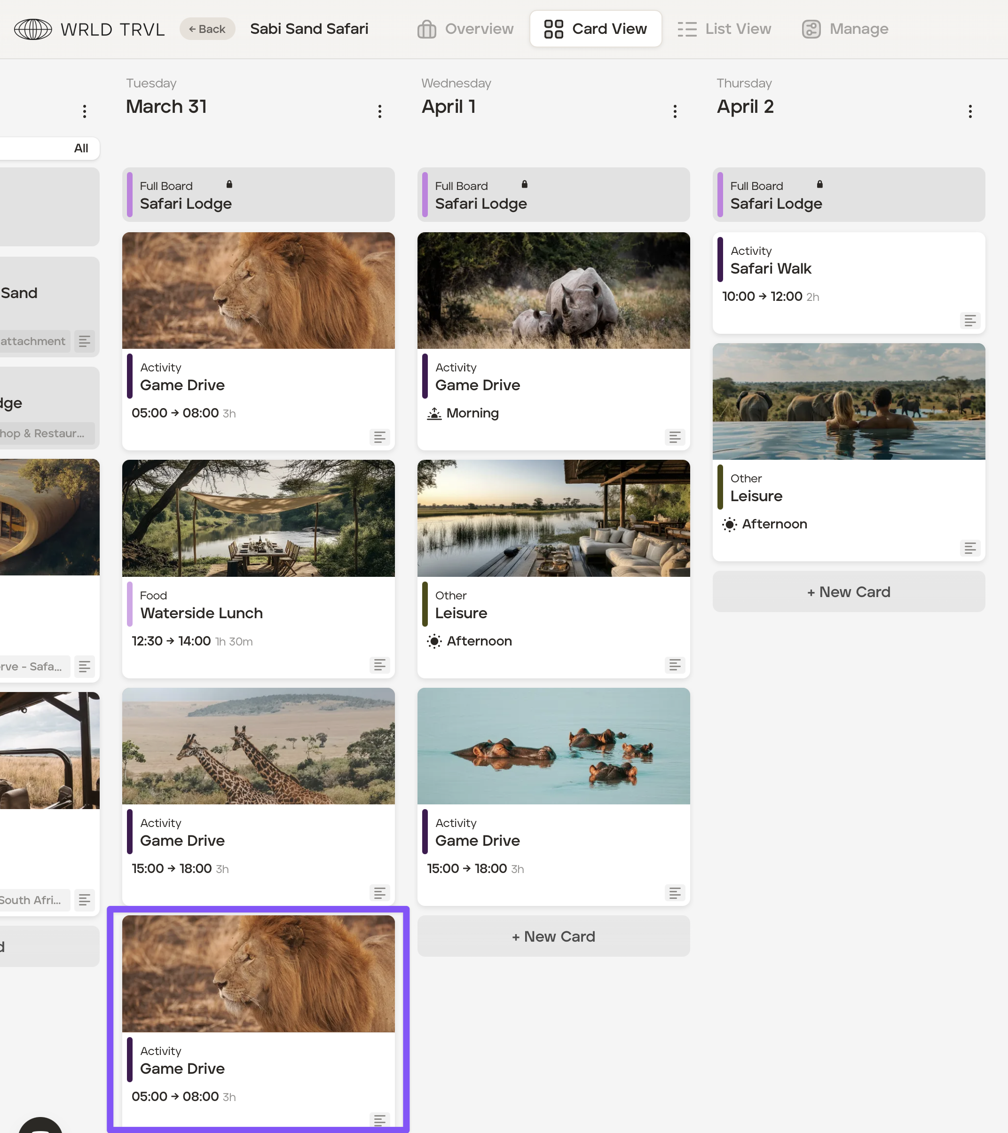The image size is (1008, 1133).
Task: Click notes icon on rhino Game Drive card
Action: pos(674,437)
